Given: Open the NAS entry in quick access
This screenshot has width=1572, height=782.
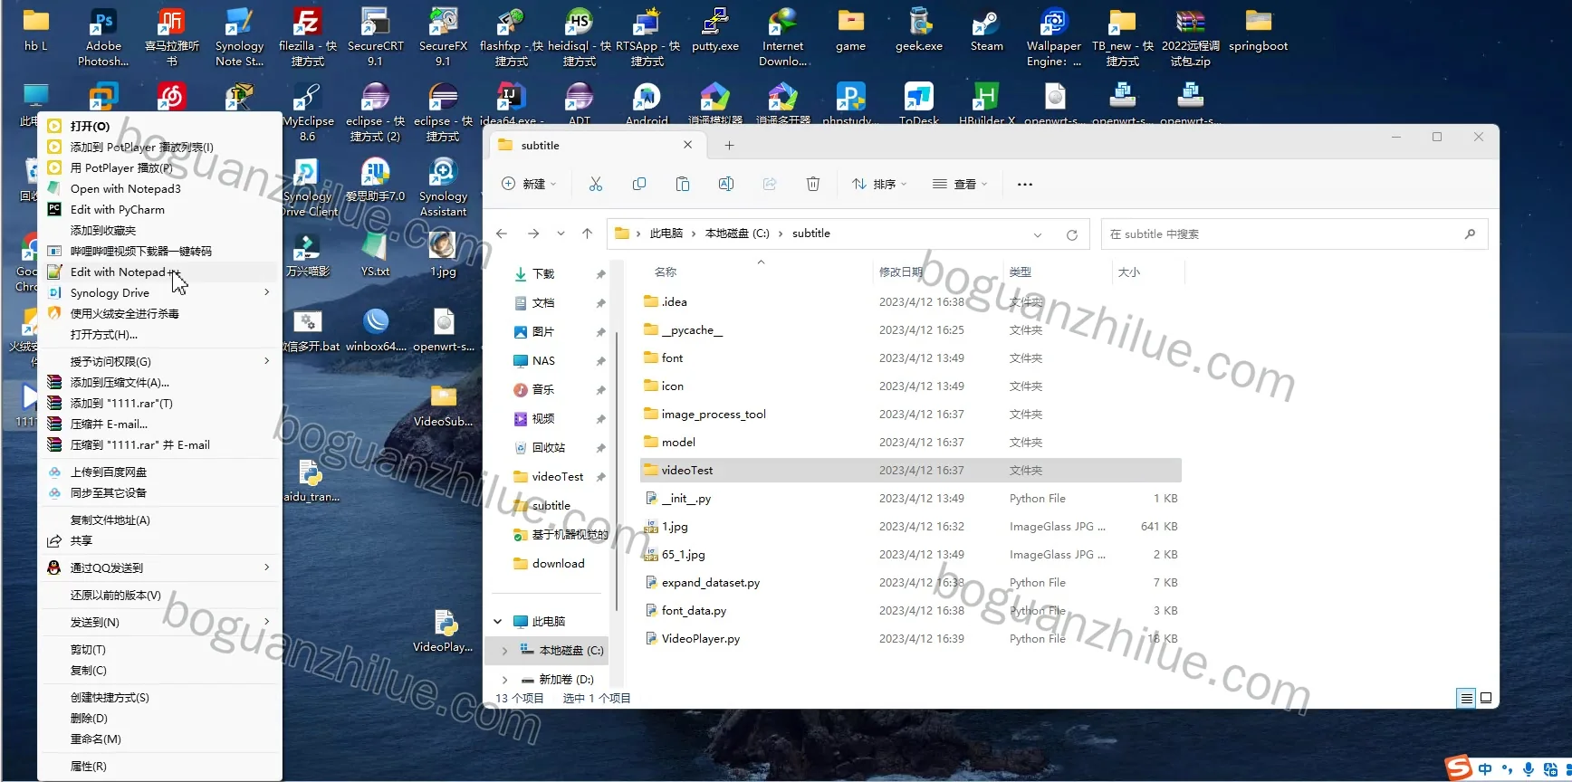Looking at the screenshot, I should pyautogui.click(x=542, y=361).
